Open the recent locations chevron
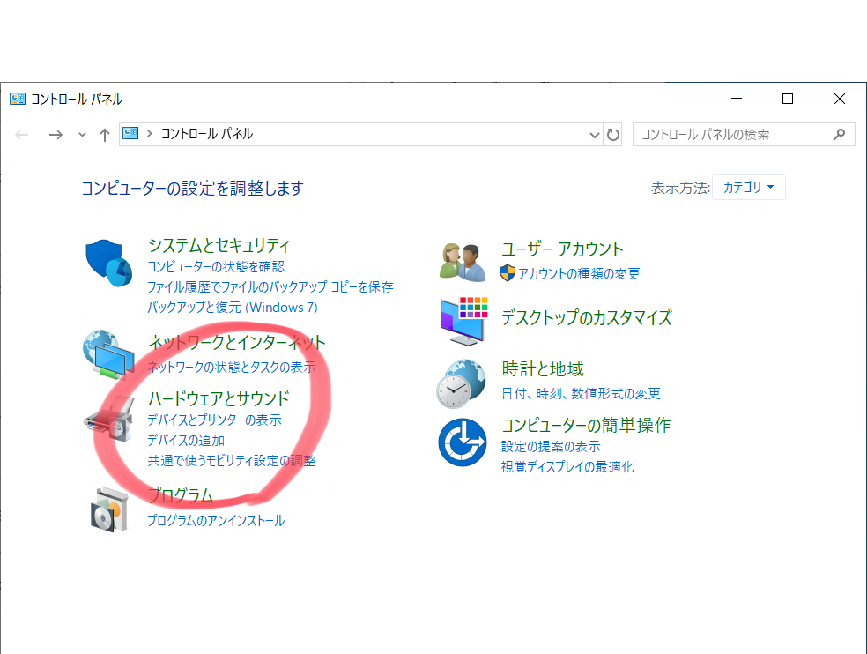This screenshot has width=867, height=654. click(82, 135)
